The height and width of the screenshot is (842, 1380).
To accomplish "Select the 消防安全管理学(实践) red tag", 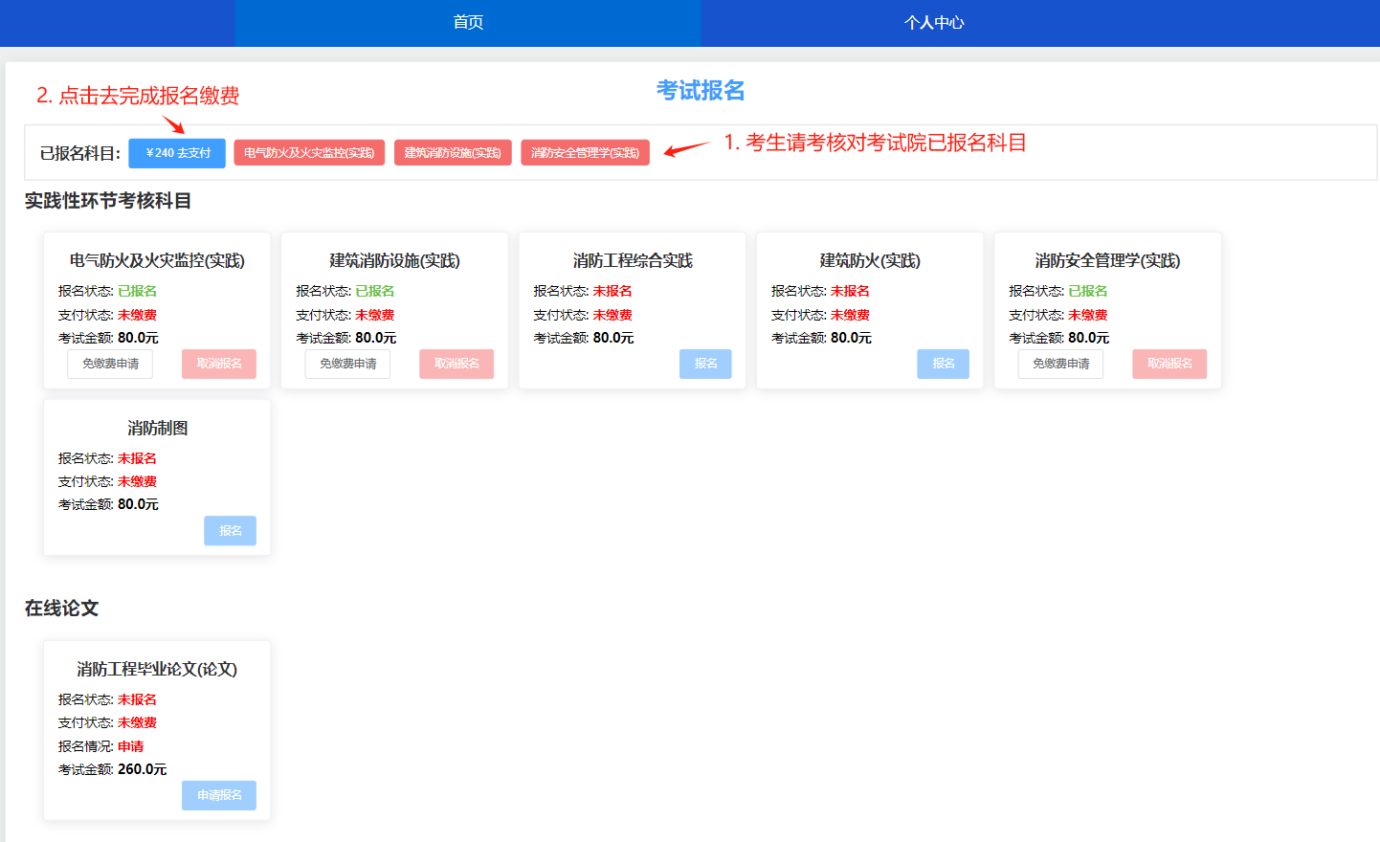I will tap(585, 153).
